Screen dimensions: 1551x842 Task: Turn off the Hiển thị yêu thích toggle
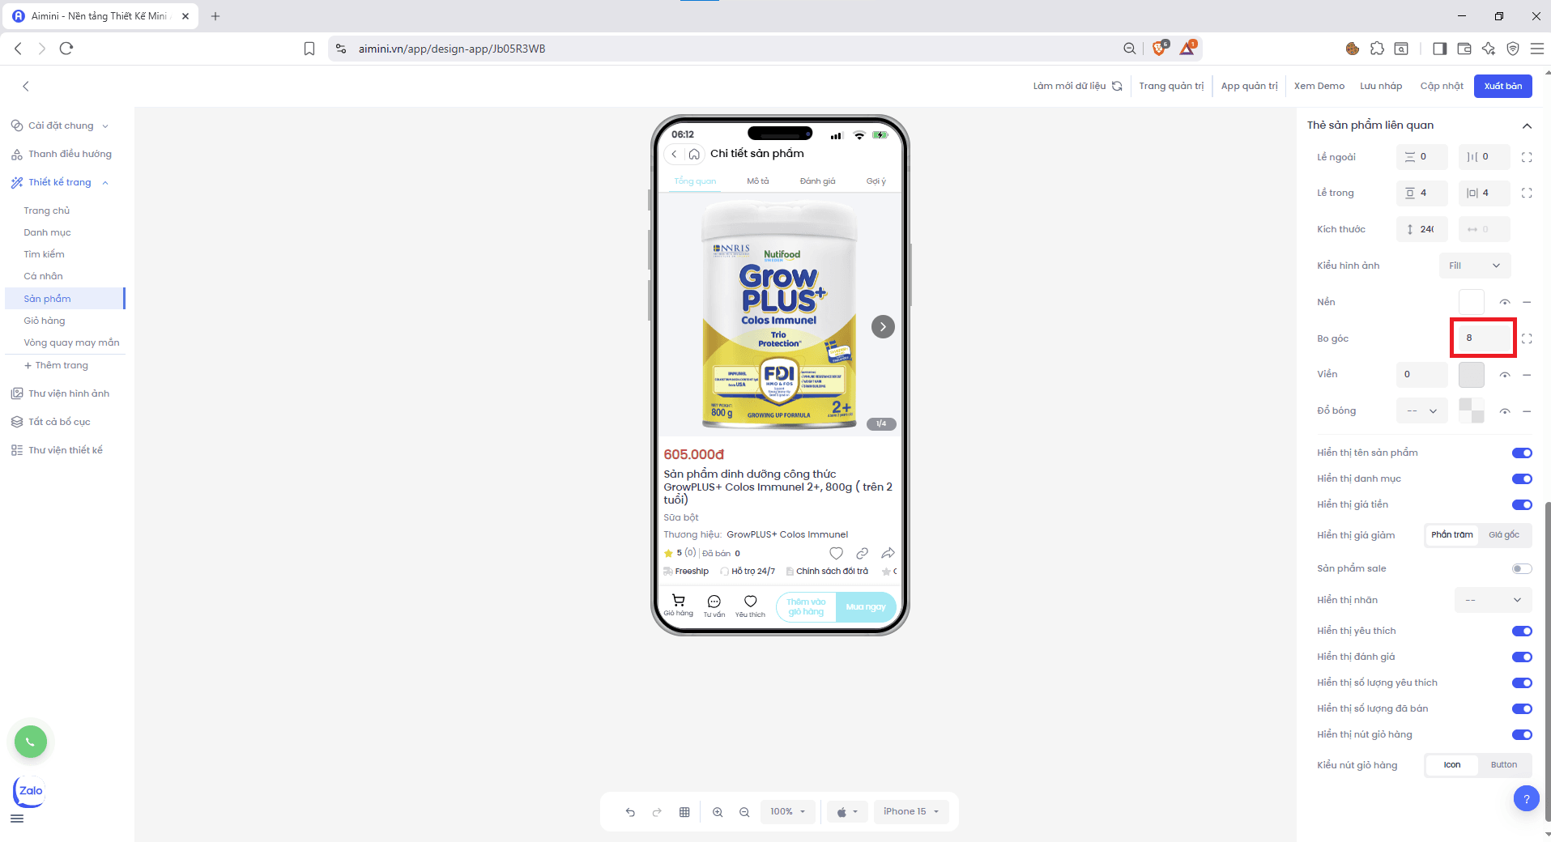click(x=1522, y=631)
